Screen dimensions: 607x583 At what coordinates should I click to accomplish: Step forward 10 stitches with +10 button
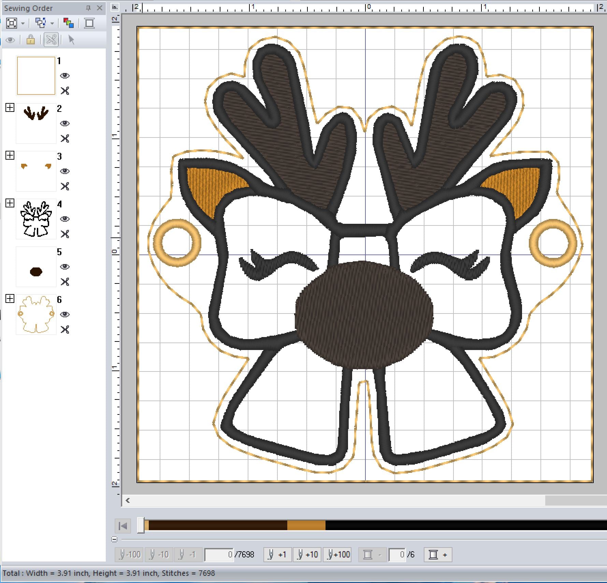(307, 555)
